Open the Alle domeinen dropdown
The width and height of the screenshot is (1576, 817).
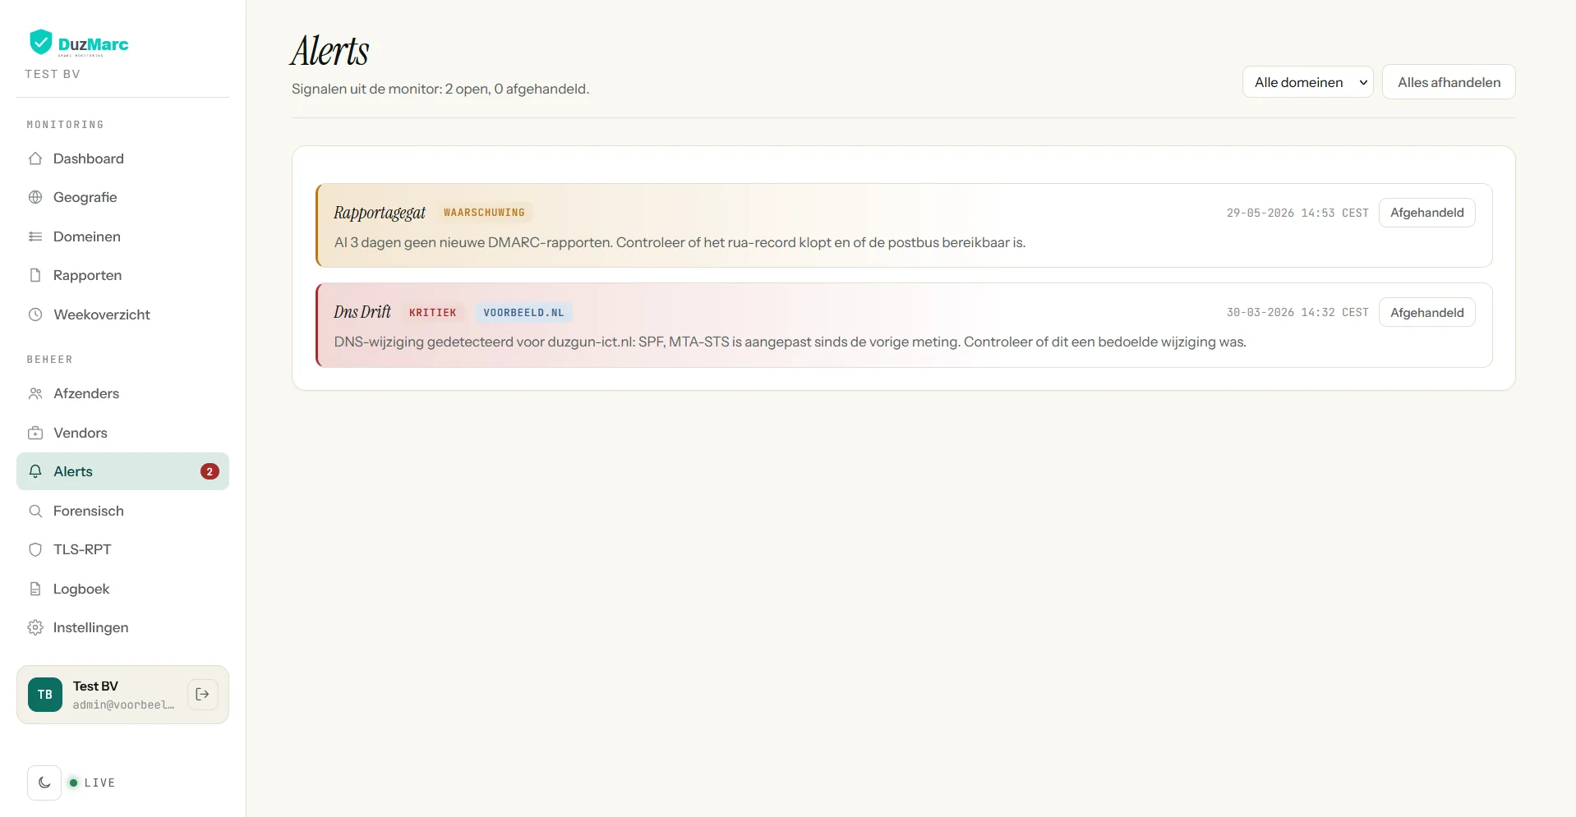coord(1307,82)
